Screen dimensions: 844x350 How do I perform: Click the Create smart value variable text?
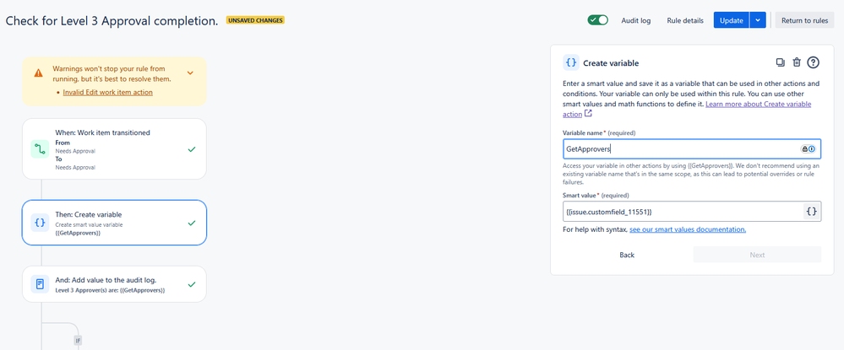click(89, 224)
